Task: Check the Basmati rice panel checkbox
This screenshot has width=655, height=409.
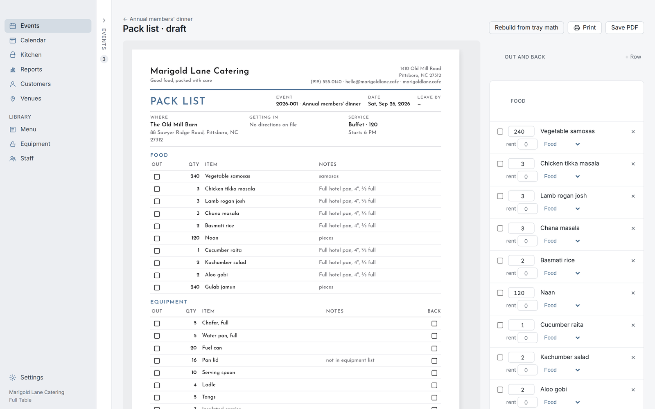Action: 500,261
